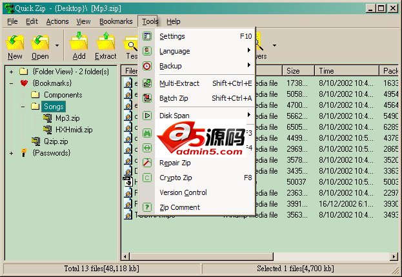402x277 pixels.
Task: Close the open Tools menu
Action: click(x=150, y=21)
